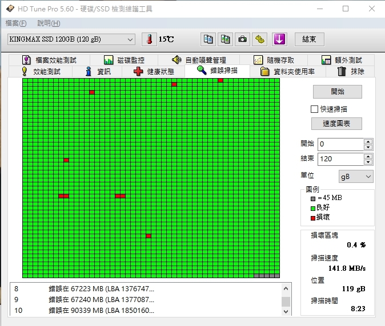Open the 檔案效能測試 tab
The image size is (385, 326).
[x=49, y=60]
